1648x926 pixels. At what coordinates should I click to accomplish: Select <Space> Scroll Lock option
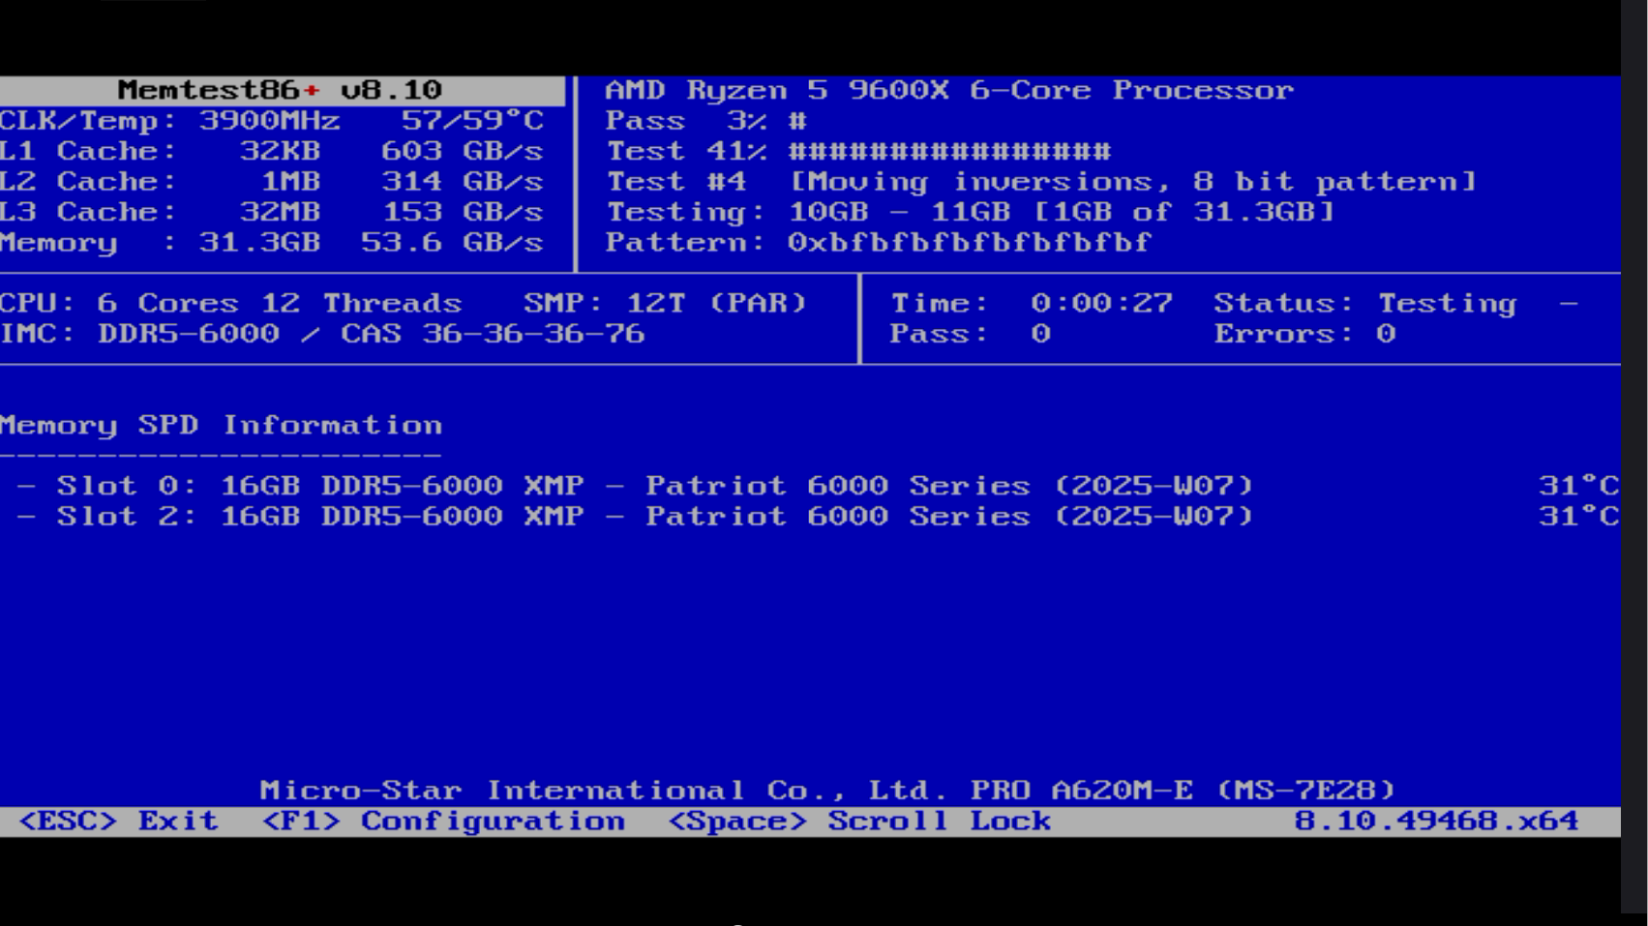(x=859, y=821)
